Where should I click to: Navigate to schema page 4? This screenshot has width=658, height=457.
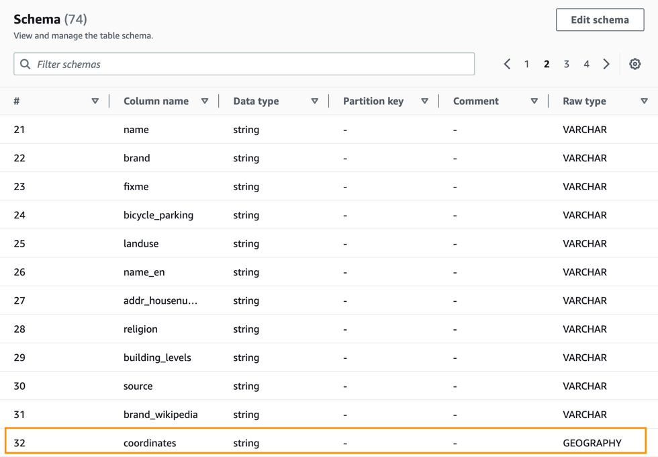(x=586, y=64)
